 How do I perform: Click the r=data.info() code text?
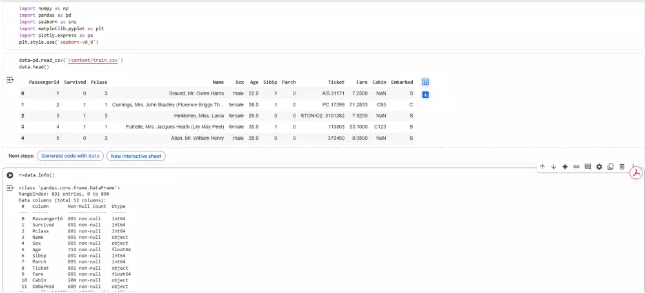pos(37,175)
